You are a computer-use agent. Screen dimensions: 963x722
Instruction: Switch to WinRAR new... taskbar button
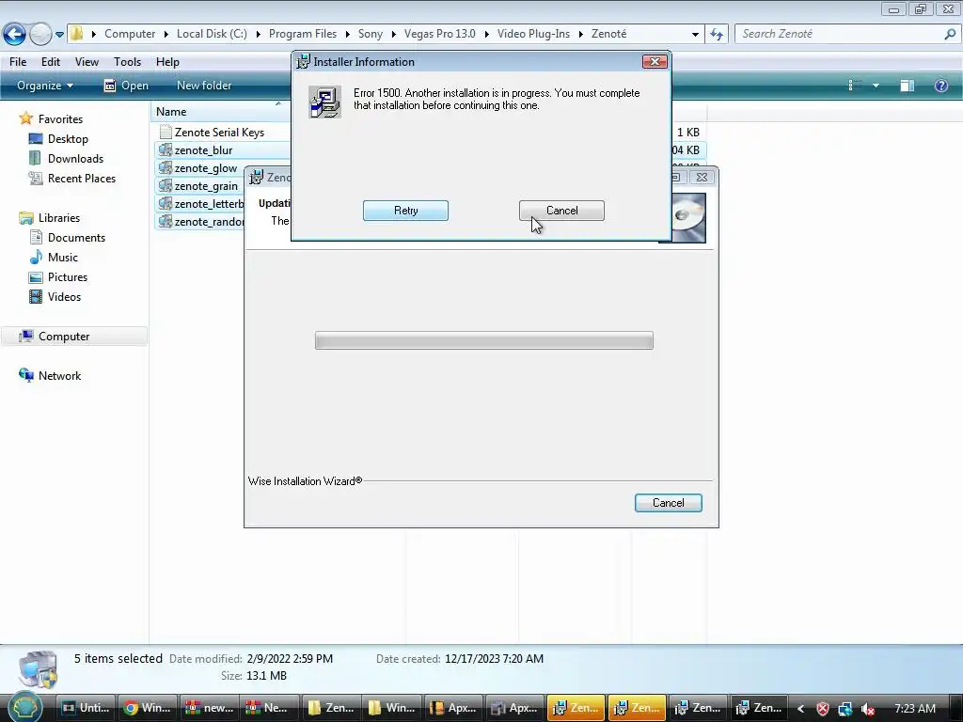pos(208,708)
